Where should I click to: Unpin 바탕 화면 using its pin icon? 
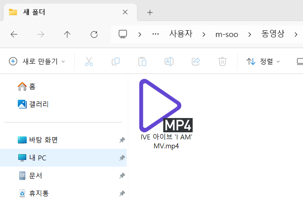click(122, 140)
